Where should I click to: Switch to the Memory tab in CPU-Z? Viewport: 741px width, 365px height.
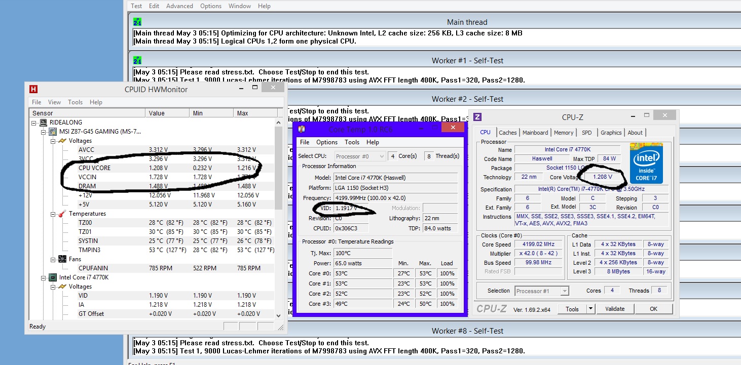point(564,133)
